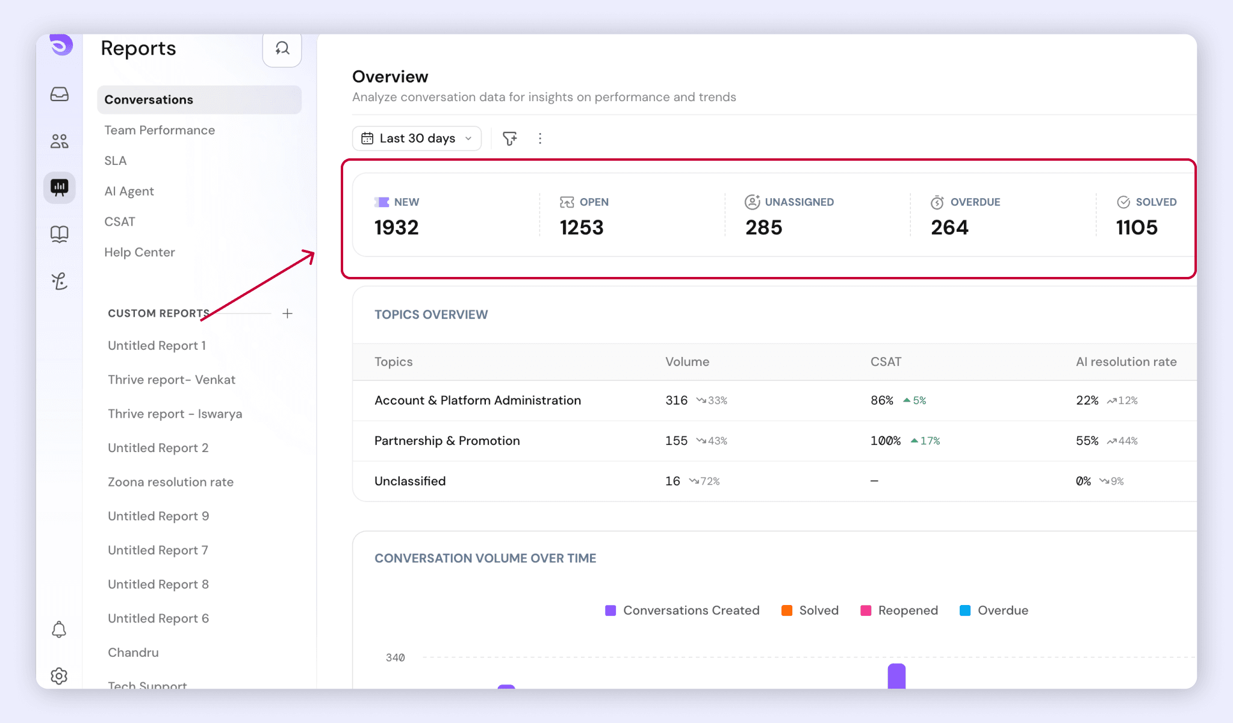Toggle Reopened legend pink swatch

coord(866,610)
